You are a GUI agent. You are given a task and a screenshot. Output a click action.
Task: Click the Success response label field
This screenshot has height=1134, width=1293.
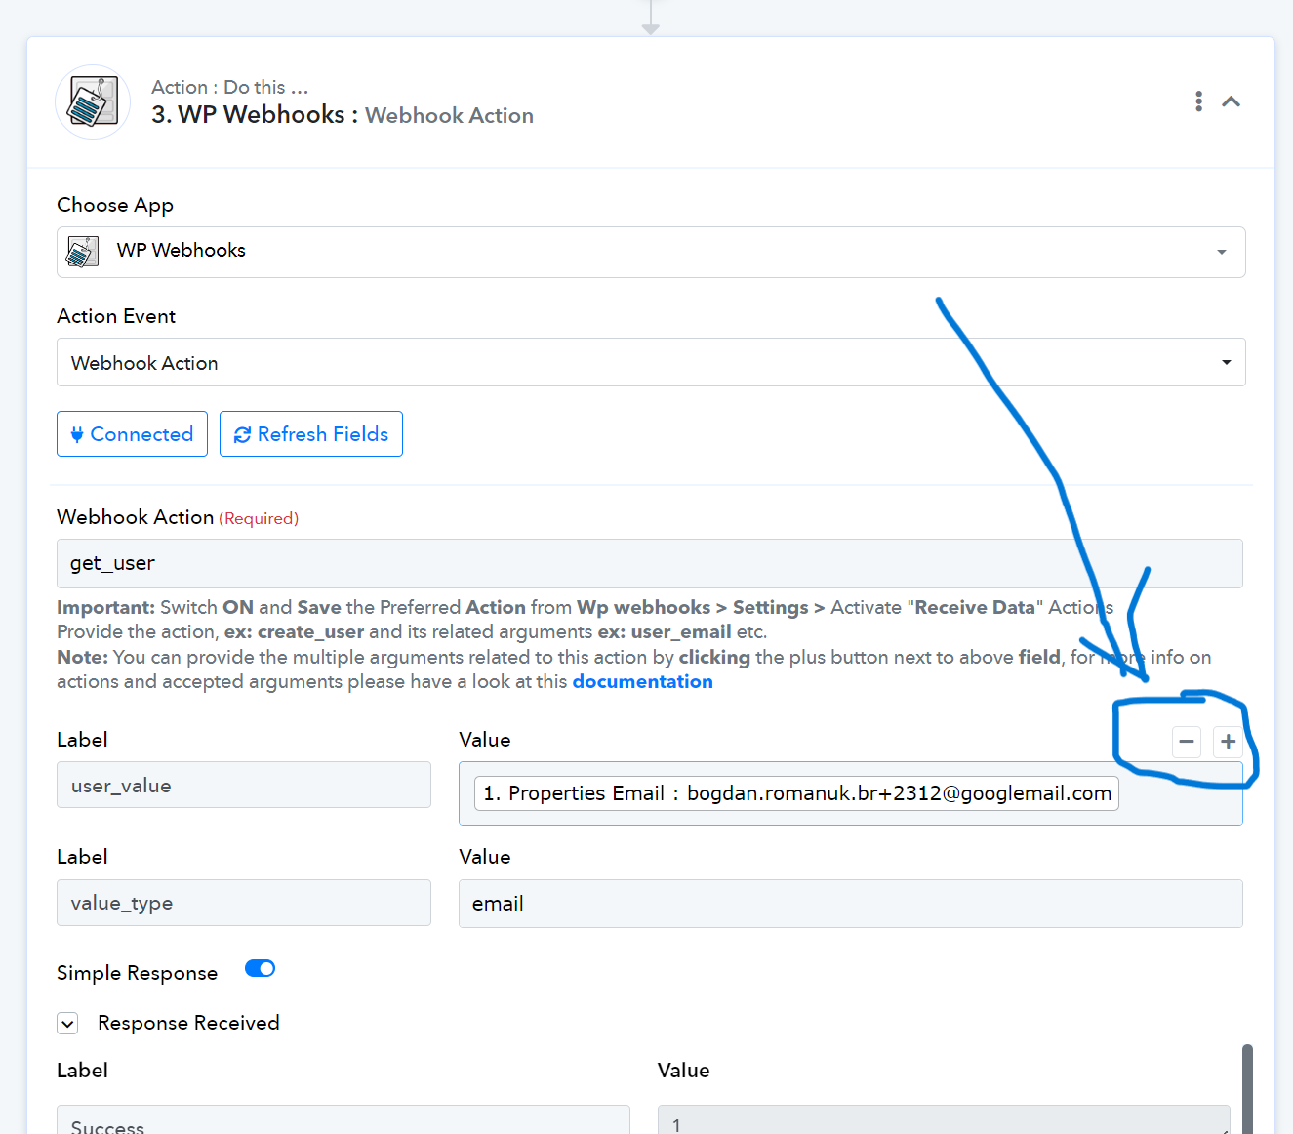pos(343,1120)
